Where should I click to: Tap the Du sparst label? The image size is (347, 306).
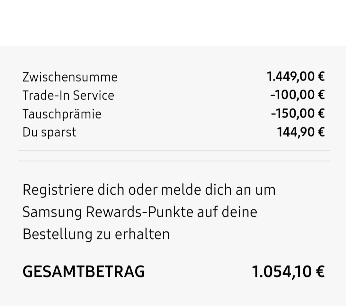point(49,132)
